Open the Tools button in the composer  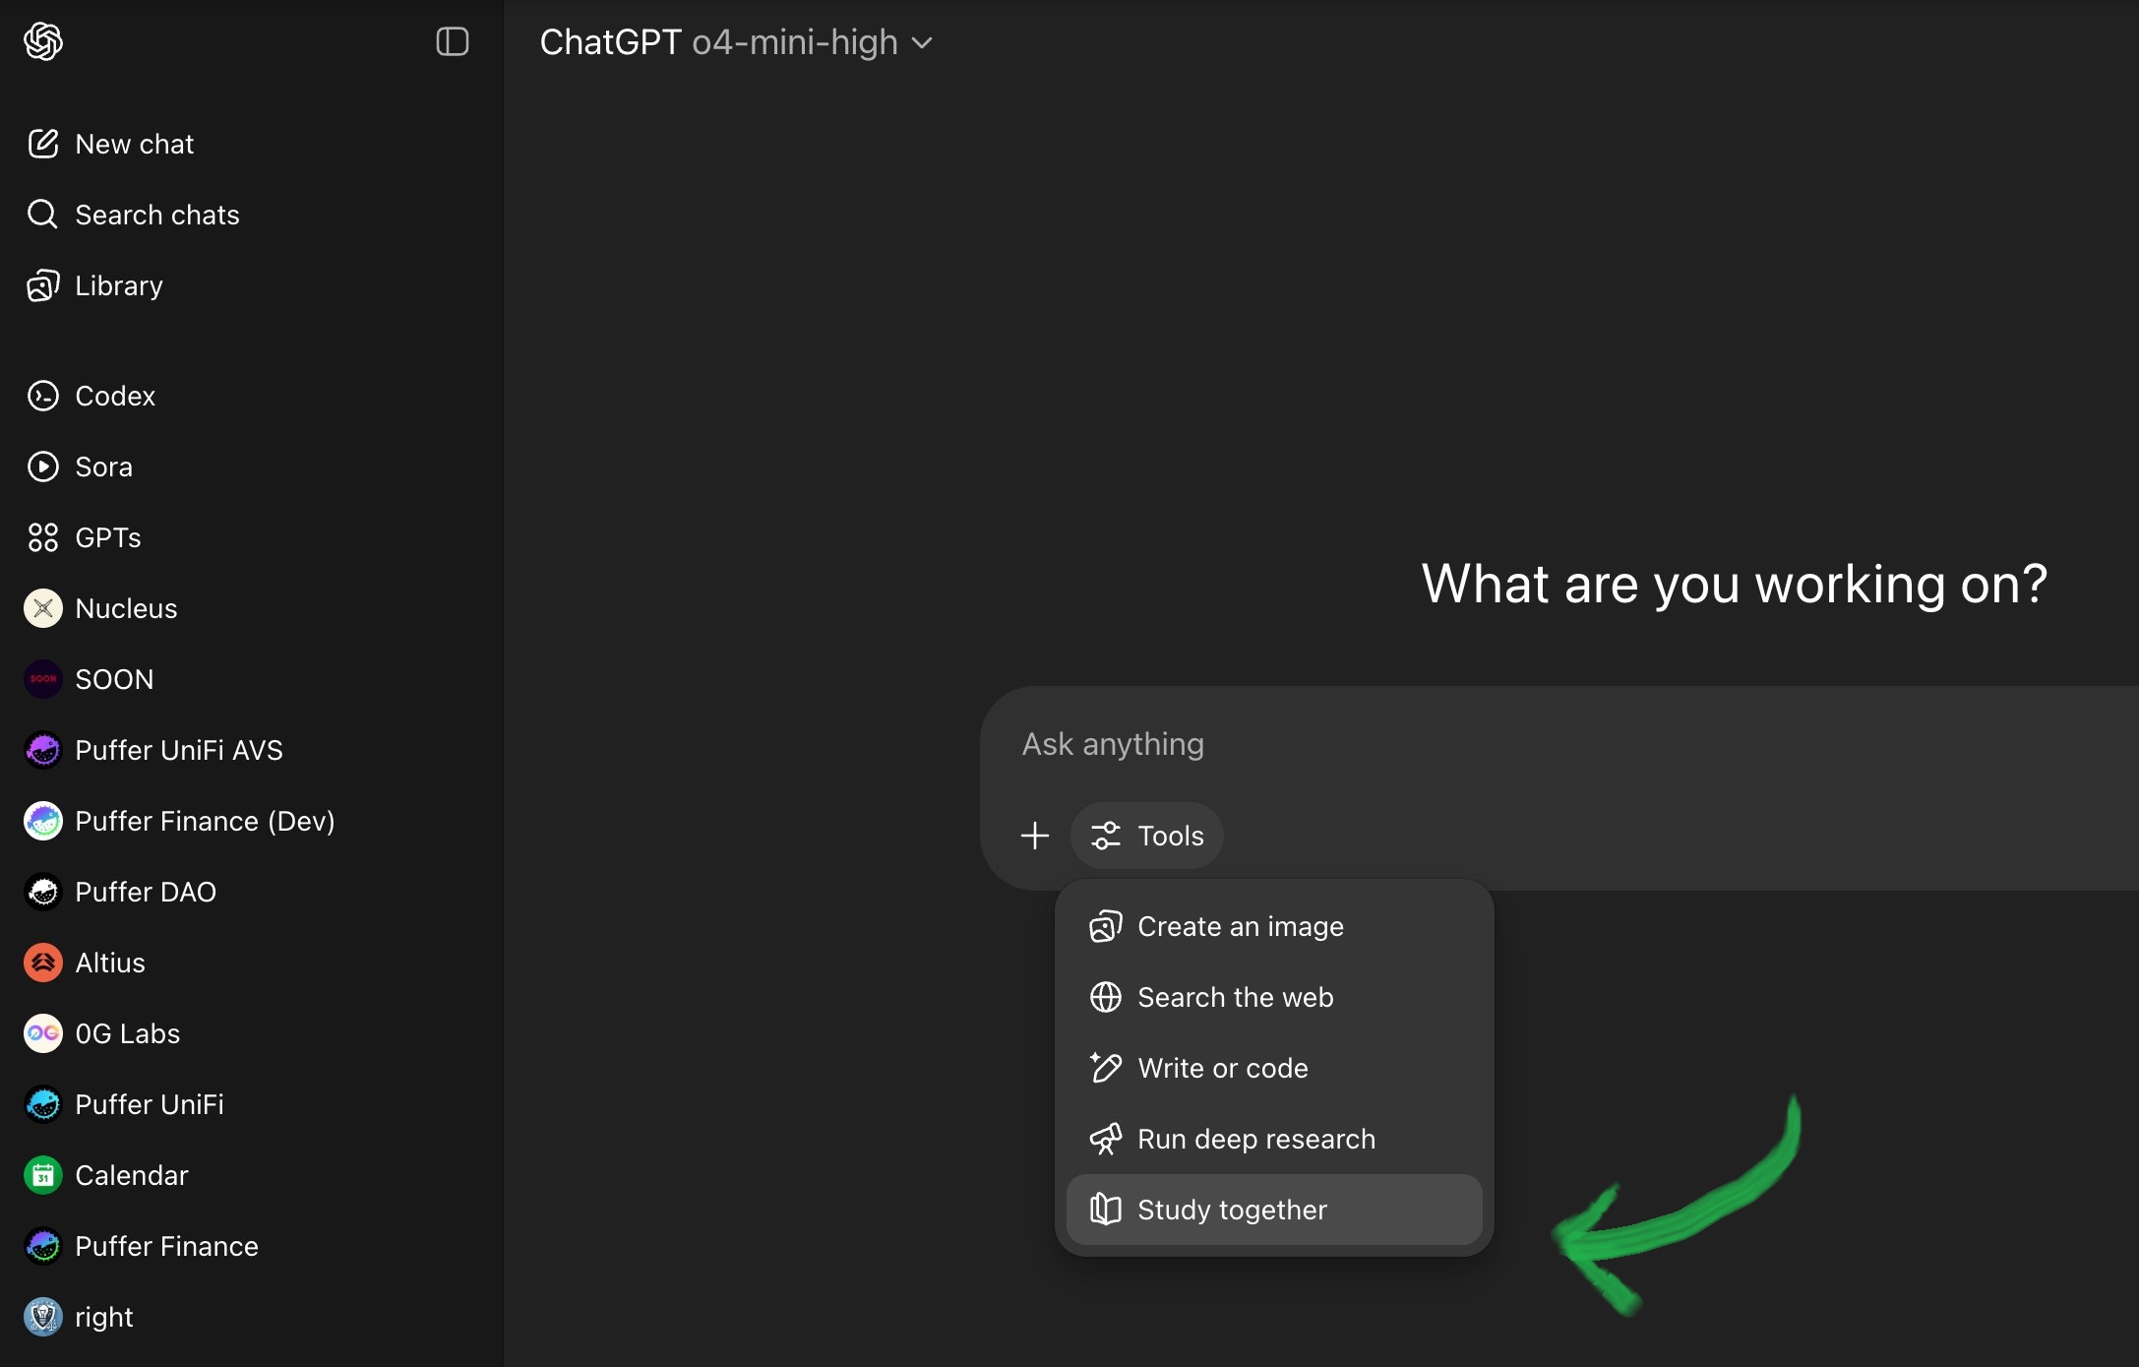tap(1147, 836)
